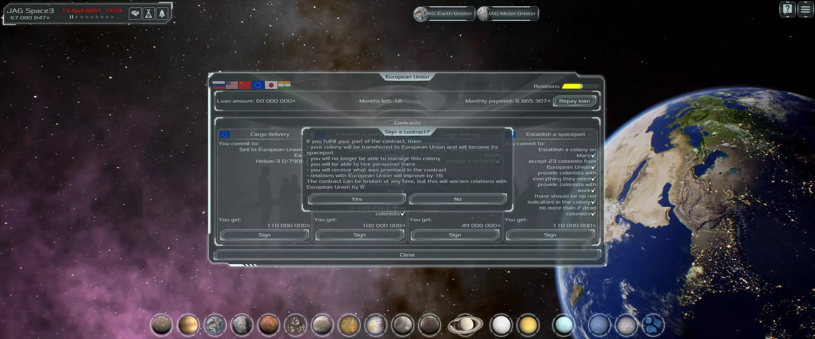This screenshot has width=815, height=339.
Task: Confirm signing the contract with Yes
Action: pyautogui.click(x=357, y=199)
